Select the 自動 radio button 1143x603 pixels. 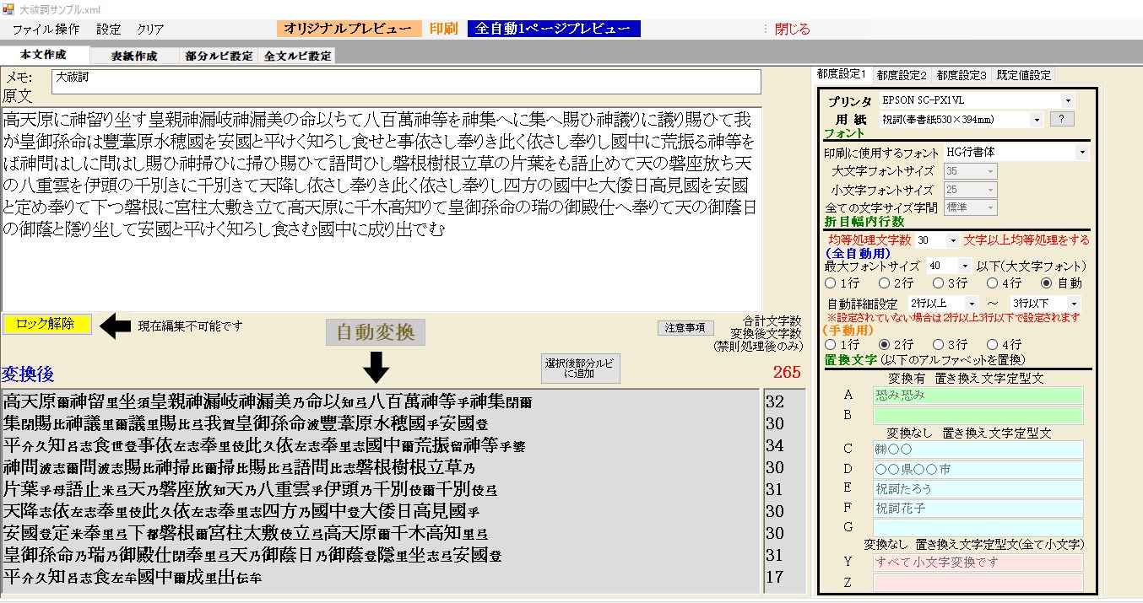1062,283
